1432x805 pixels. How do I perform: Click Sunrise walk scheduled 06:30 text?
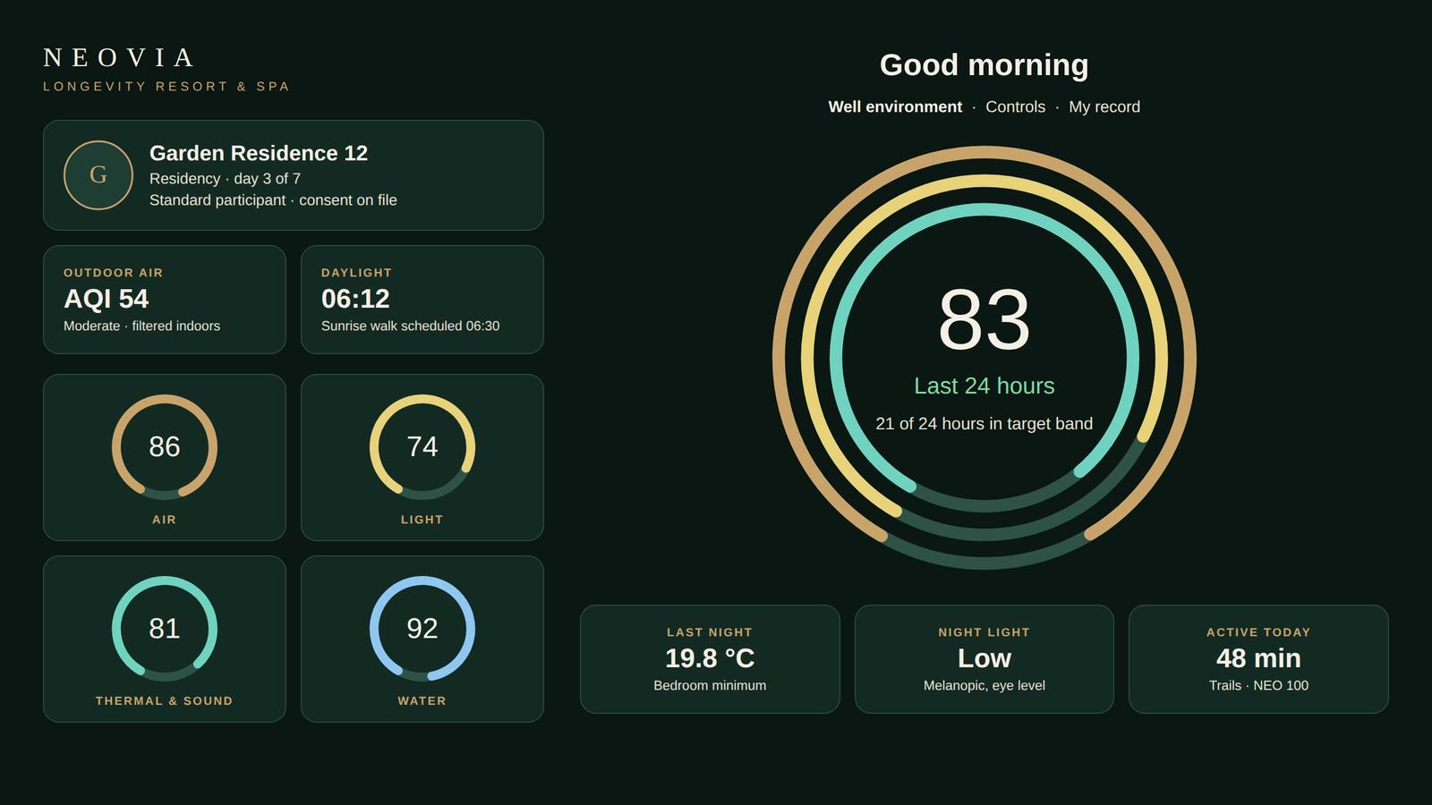[411, 326]
